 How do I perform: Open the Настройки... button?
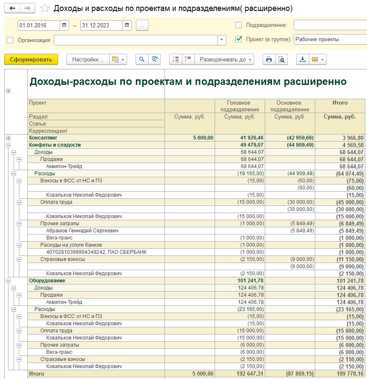88,59
